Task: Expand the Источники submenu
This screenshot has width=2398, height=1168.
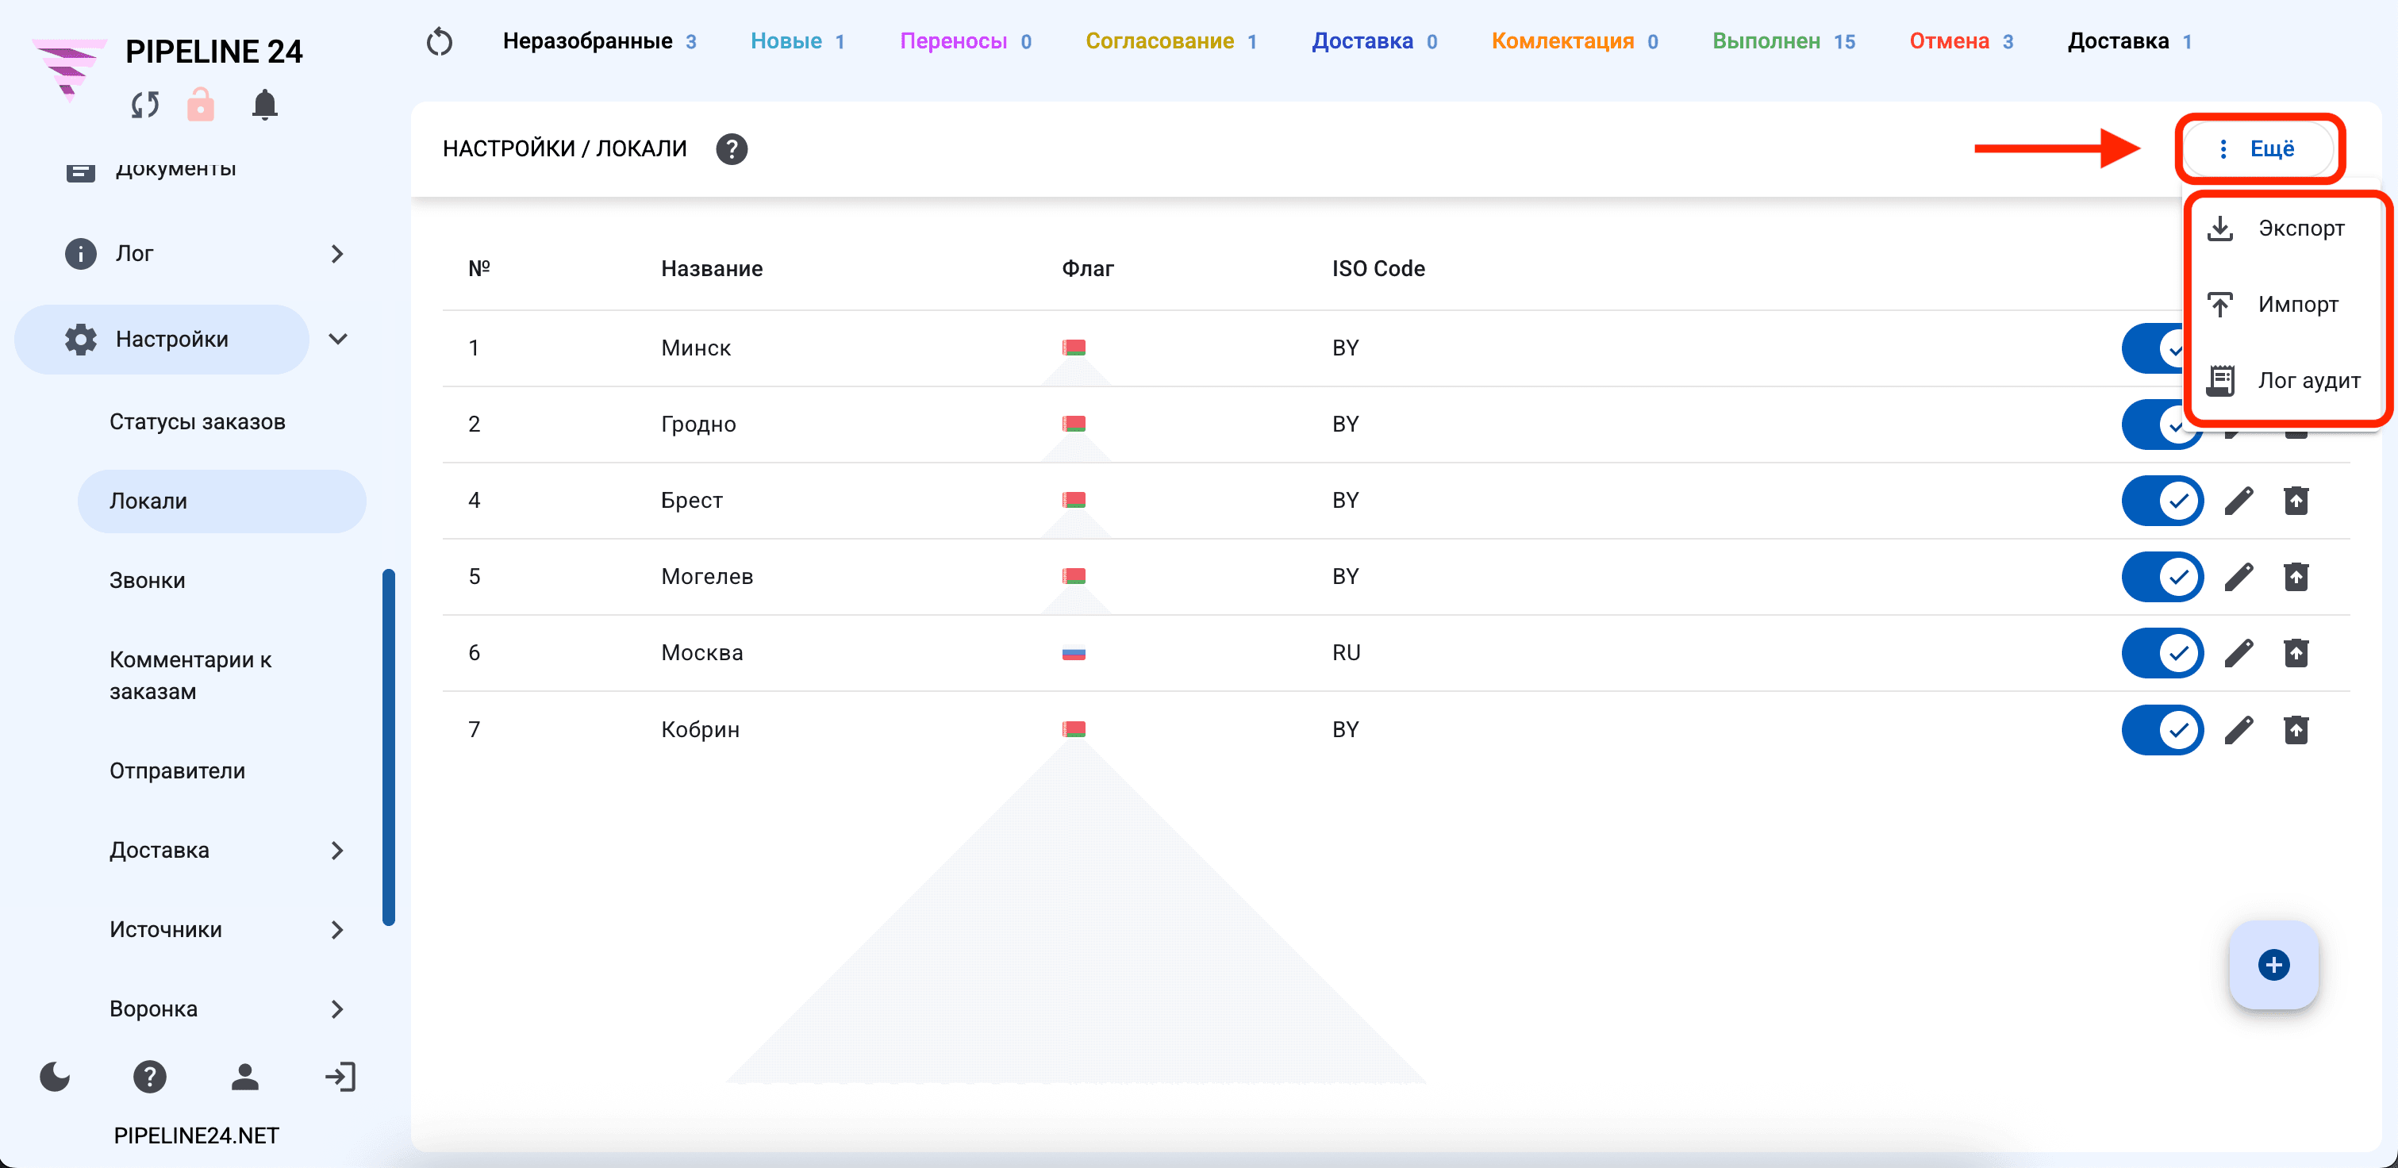Action: [338, 930]
